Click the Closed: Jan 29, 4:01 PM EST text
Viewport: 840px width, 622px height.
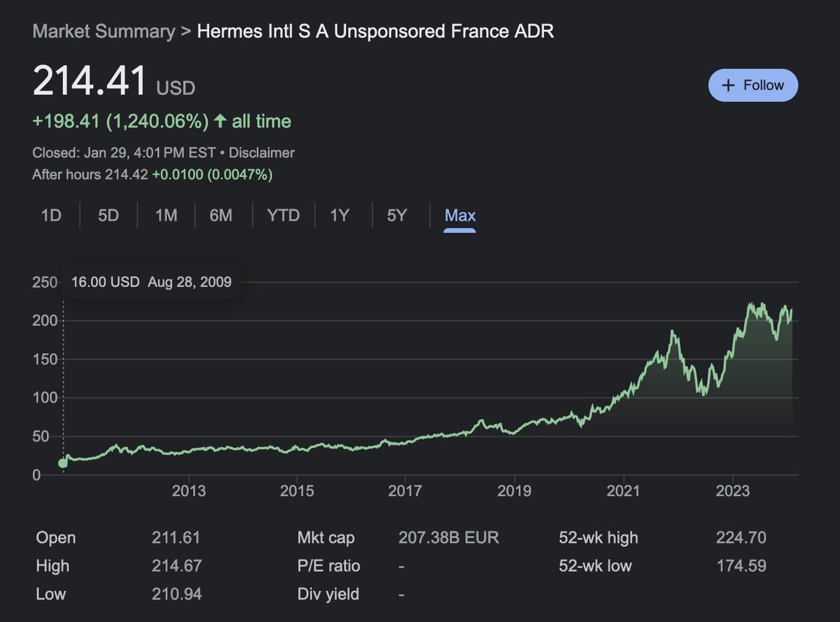pyautogui.click(x=124, y=153)
